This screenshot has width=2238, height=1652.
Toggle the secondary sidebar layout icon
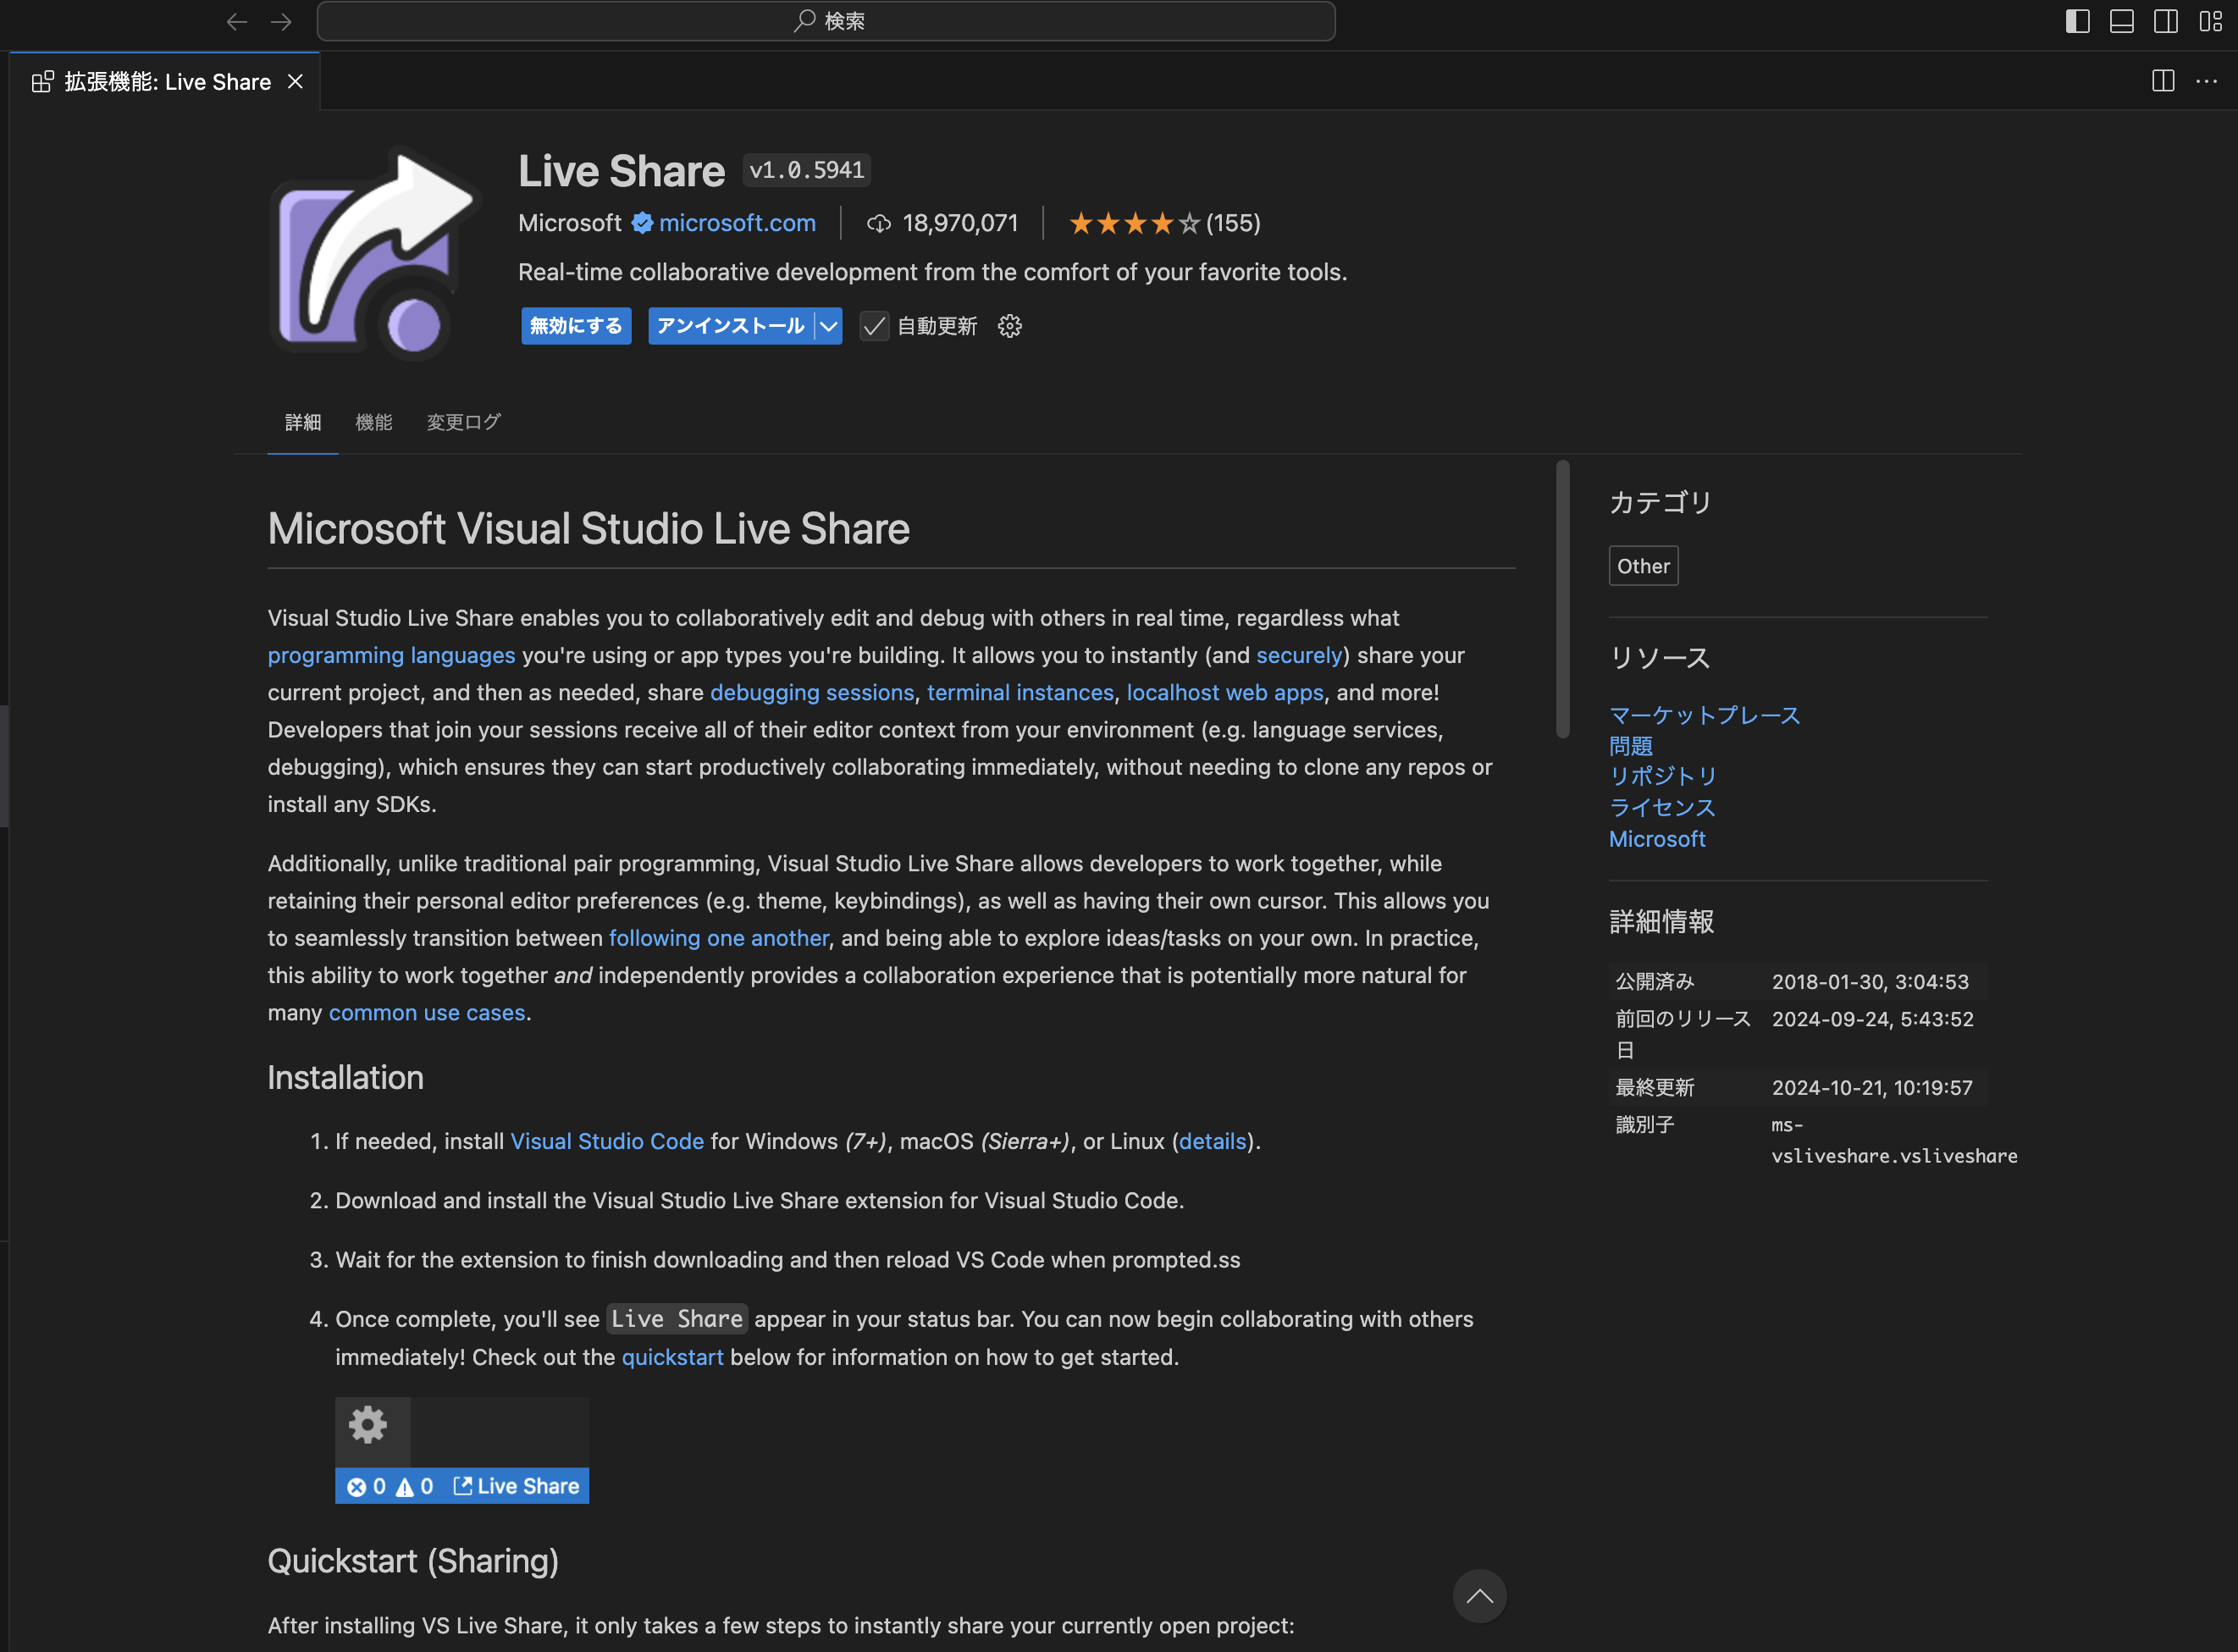tap(2165, 21)
